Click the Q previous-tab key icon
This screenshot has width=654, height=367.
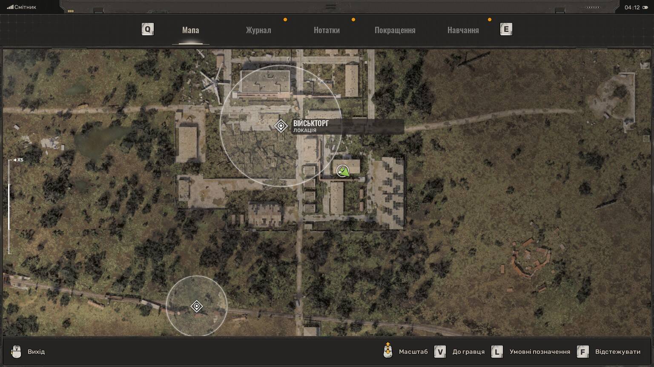click(148, 29)
